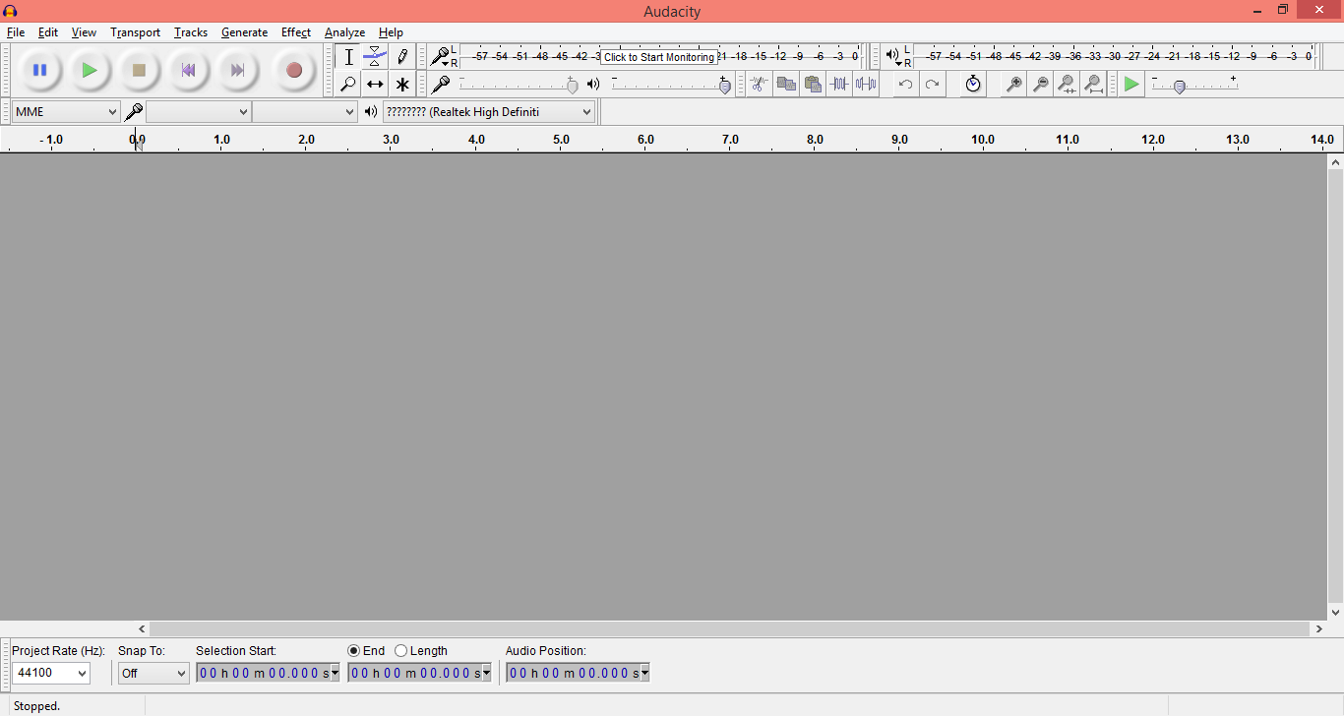Select the End radio button

tap(354, 651)
